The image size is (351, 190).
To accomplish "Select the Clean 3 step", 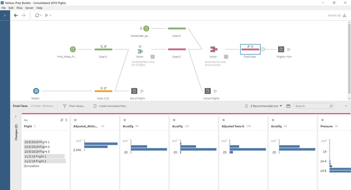I will click(x=177, y=49).
